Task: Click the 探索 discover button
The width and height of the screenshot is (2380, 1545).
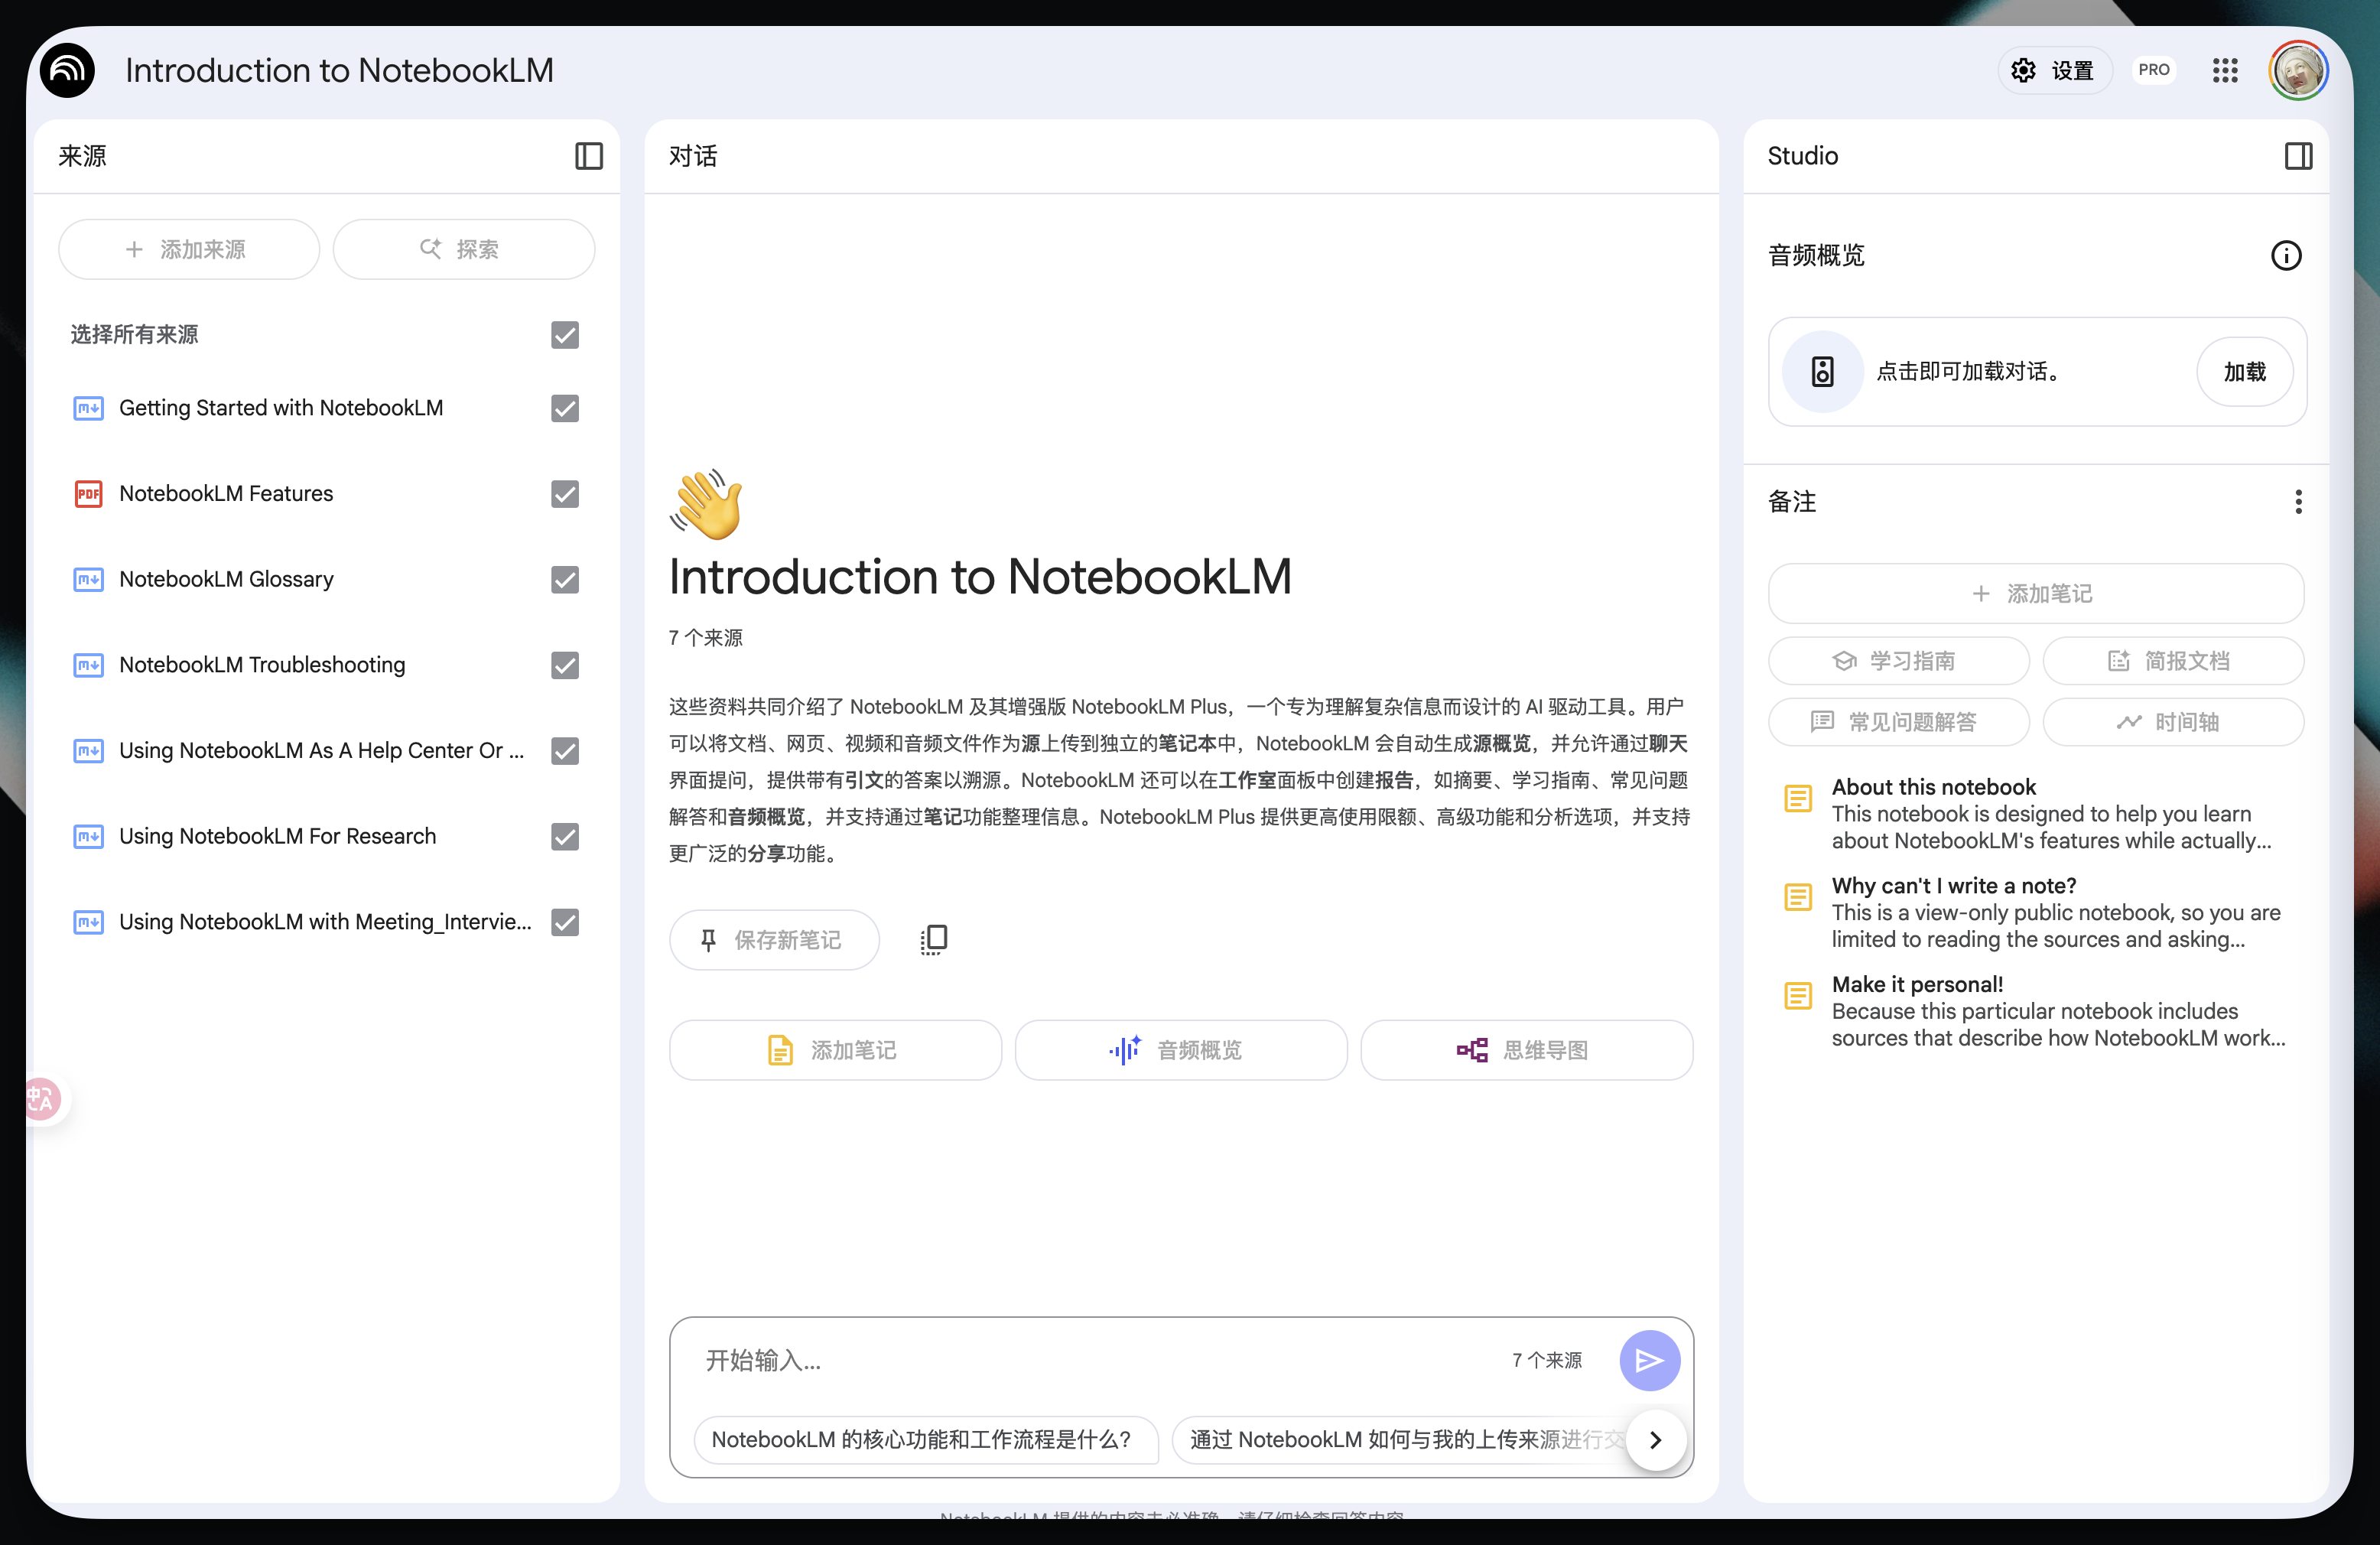Action: [463, 249]
